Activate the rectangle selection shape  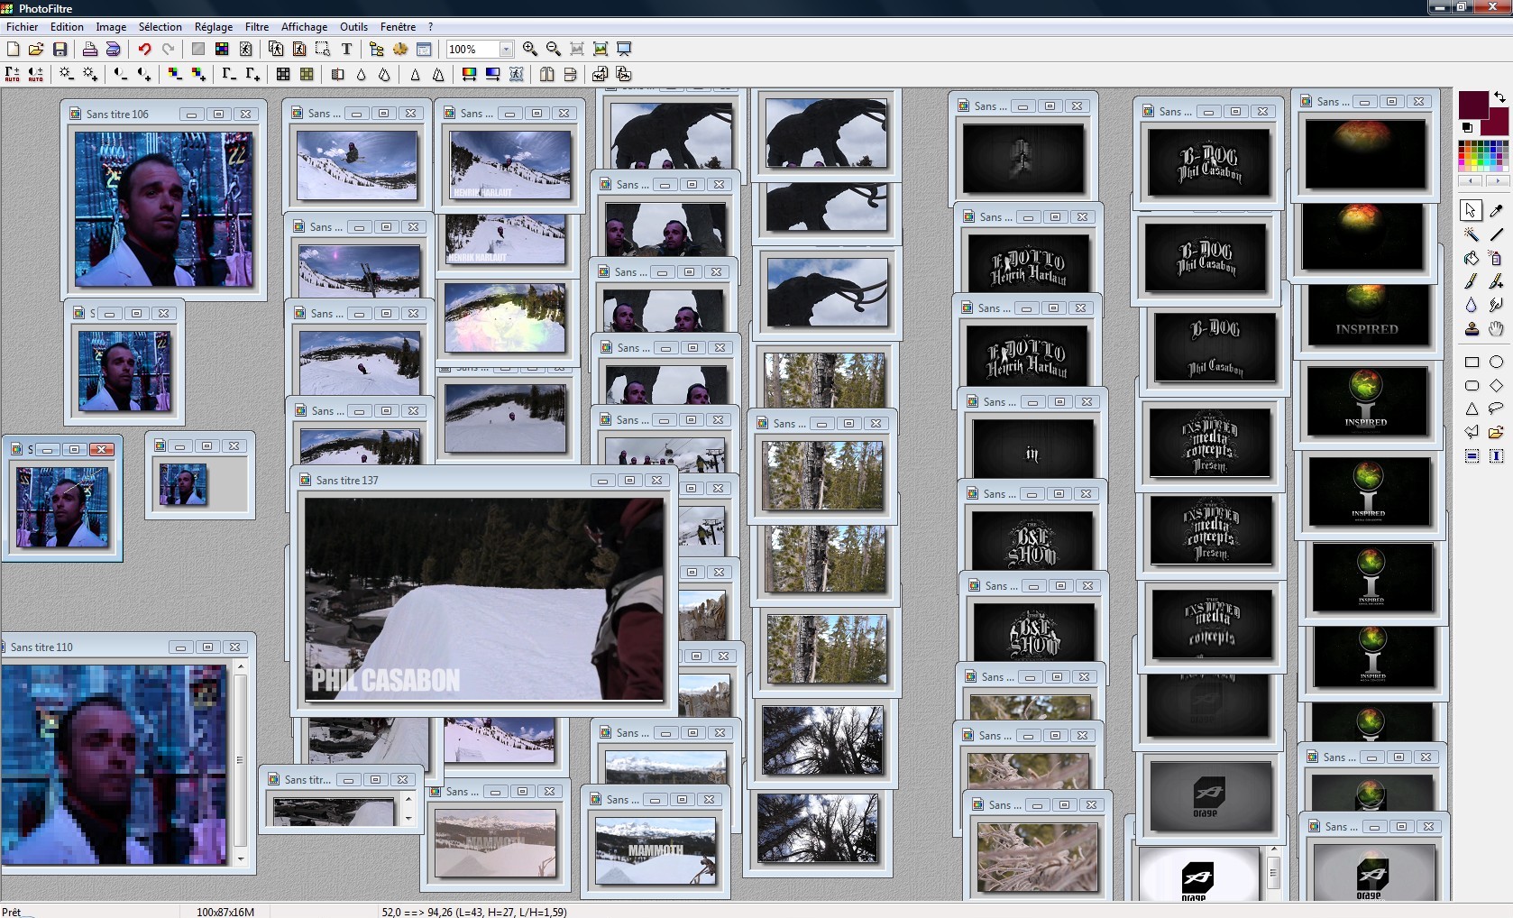[1473, 363]
